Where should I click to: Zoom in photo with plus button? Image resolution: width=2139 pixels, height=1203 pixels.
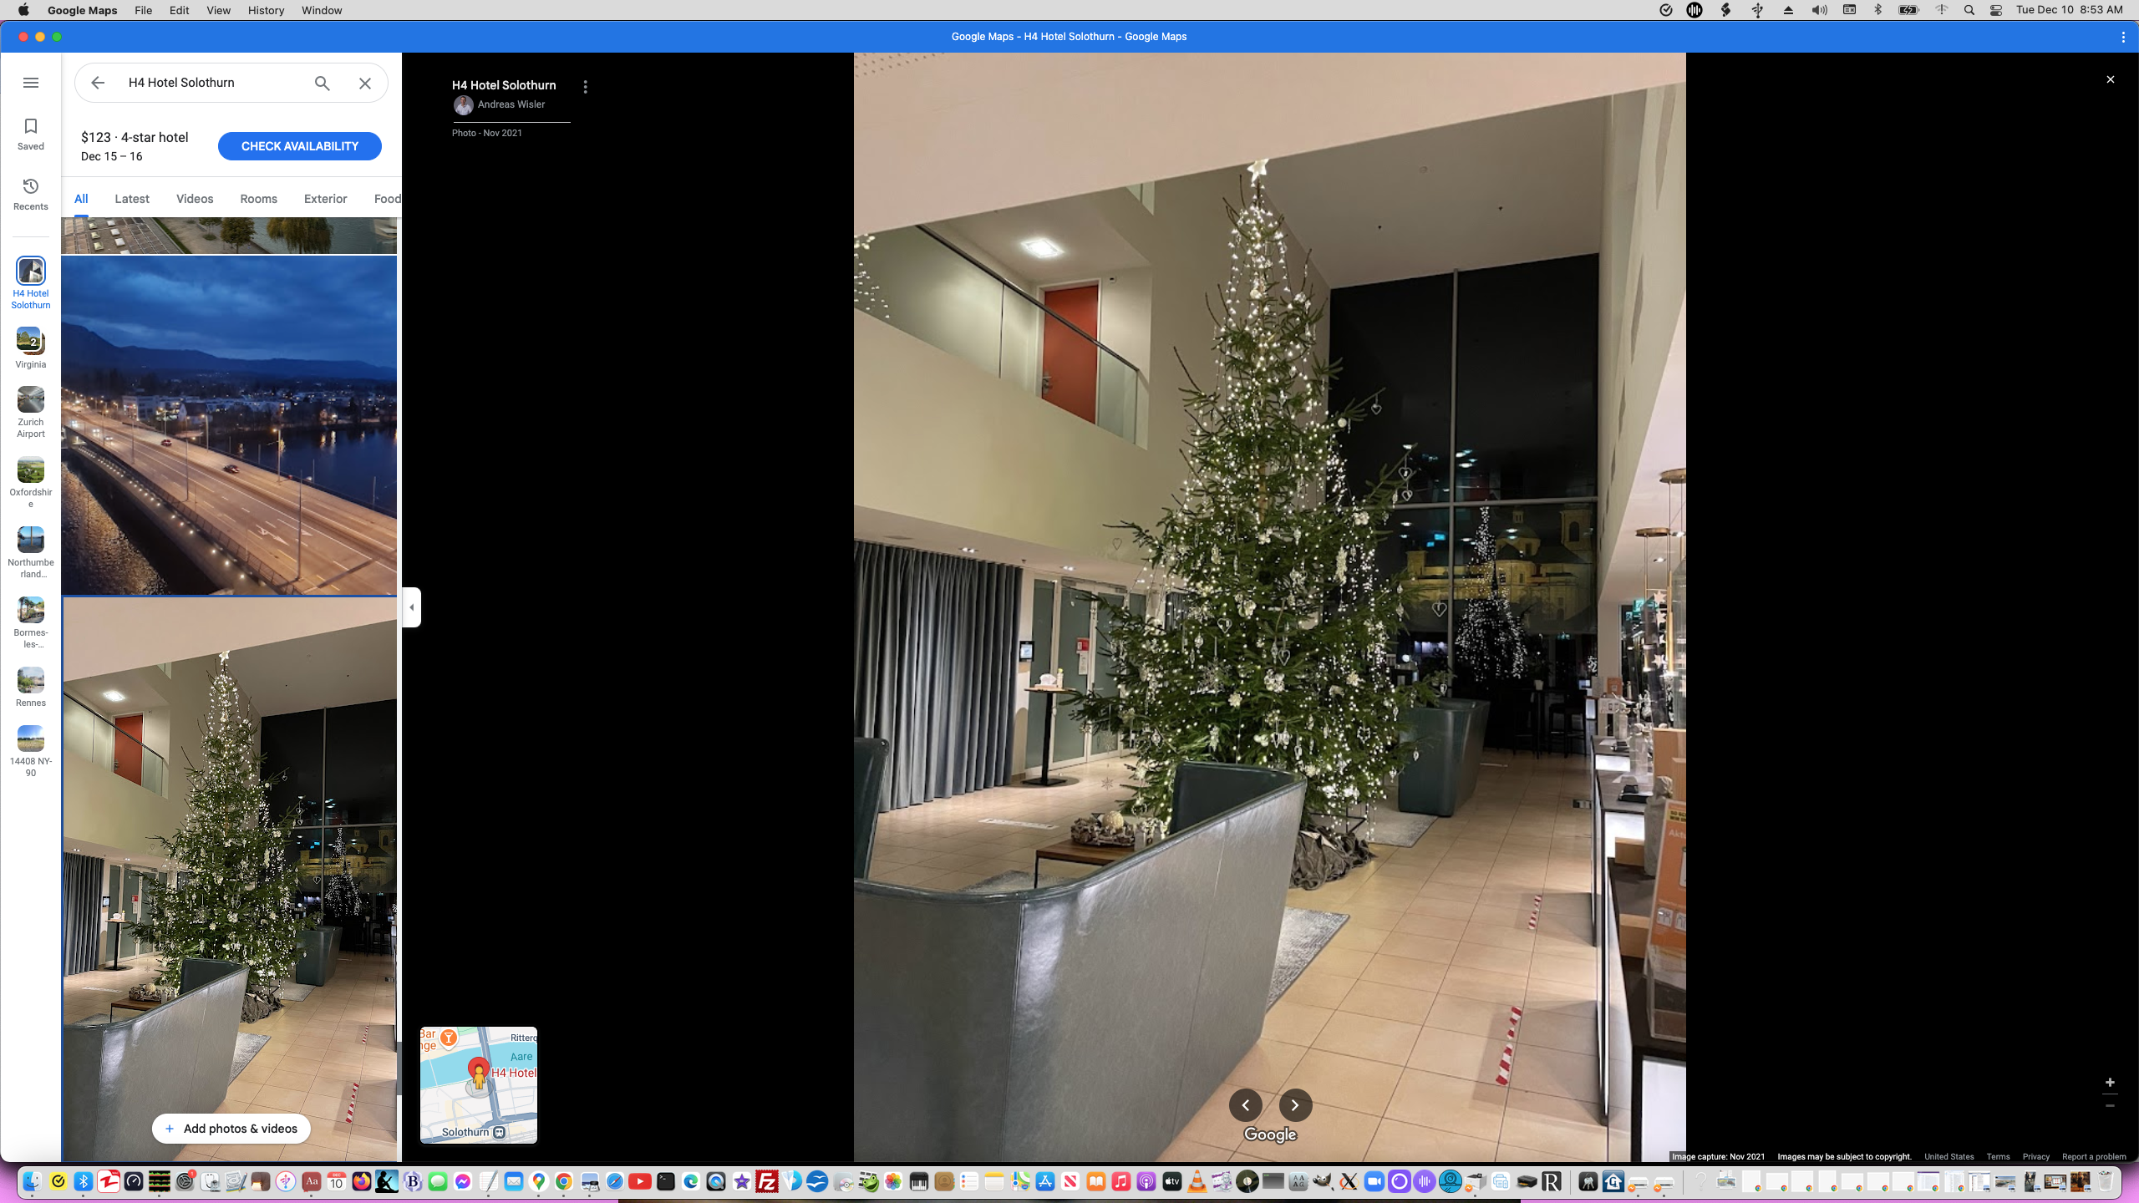[2110, 1083]
